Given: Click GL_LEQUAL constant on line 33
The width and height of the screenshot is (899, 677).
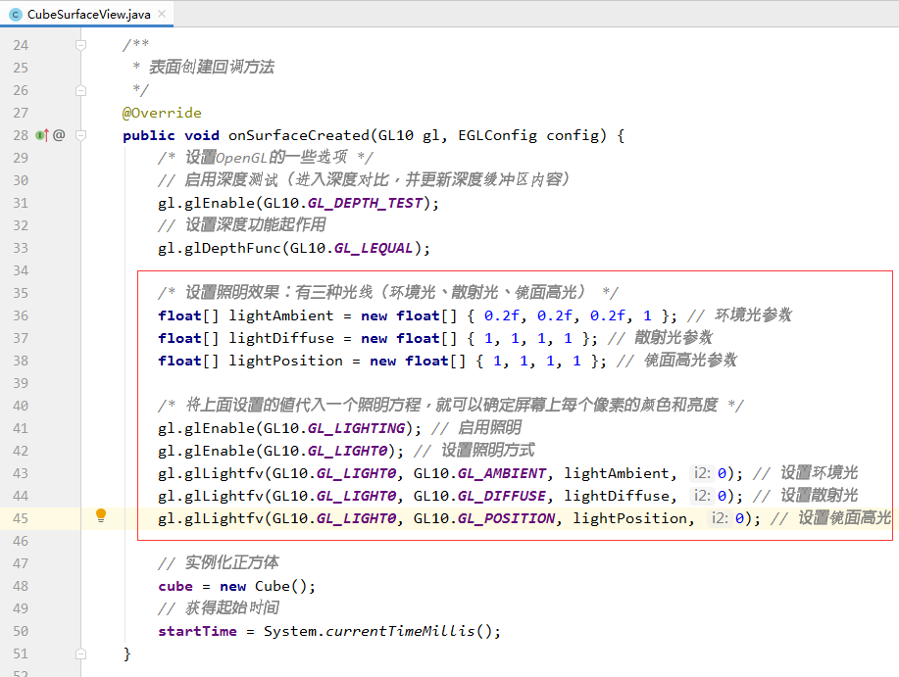Looking at the screenshot, I should click(x=374, y=249).
